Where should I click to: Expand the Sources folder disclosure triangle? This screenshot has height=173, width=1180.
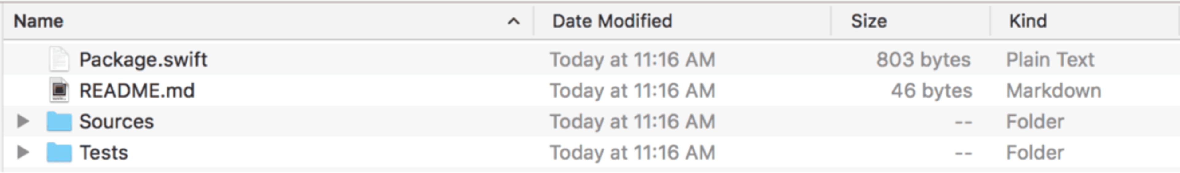[x=22, y=121]
